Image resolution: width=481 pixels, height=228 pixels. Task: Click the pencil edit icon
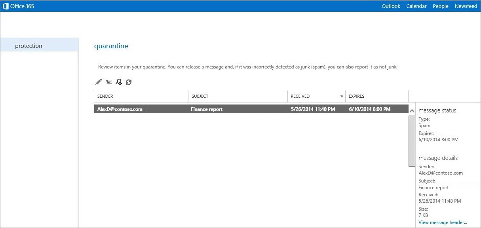coord(99,82)
